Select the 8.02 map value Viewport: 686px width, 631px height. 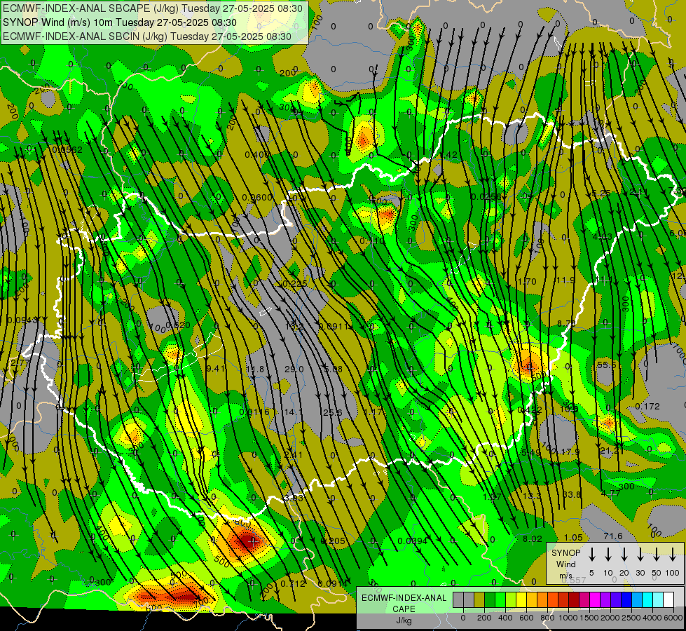click(x=533, y=538)
